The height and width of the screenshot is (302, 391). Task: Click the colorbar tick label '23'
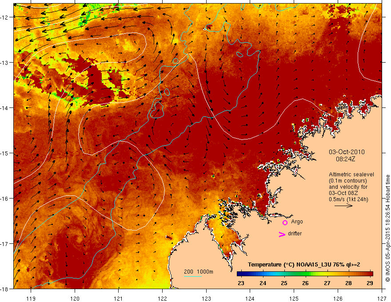241,283
